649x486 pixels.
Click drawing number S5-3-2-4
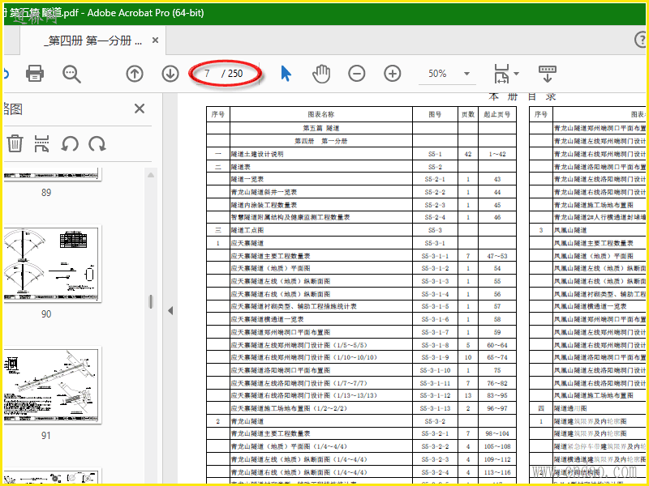[x=435, y=472]
